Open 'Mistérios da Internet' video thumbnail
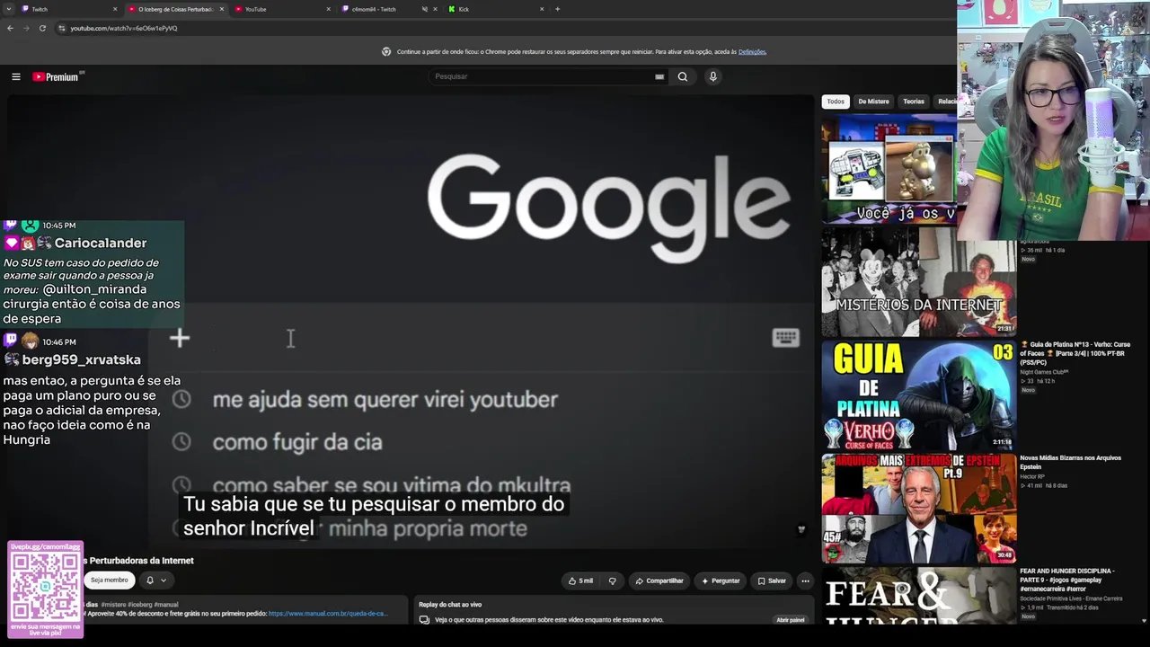This screenshot has width=1150, height=647. 918,281
